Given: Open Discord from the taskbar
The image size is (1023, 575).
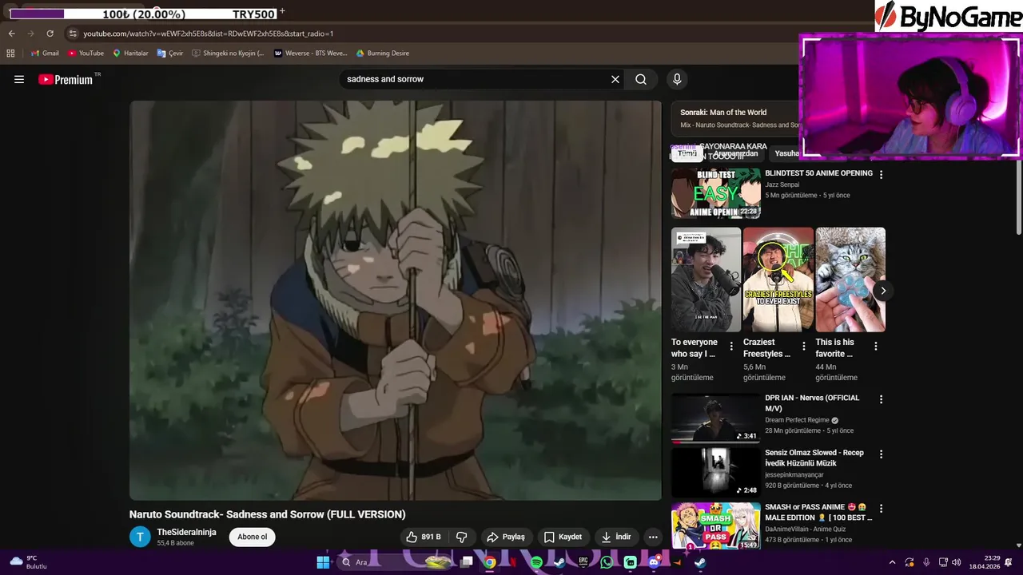Looking at the screenshot, I should point(654,562).
